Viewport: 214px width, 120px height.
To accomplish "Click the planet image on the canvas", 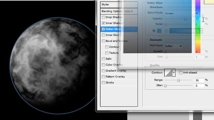I will click(x=52, y=66).
